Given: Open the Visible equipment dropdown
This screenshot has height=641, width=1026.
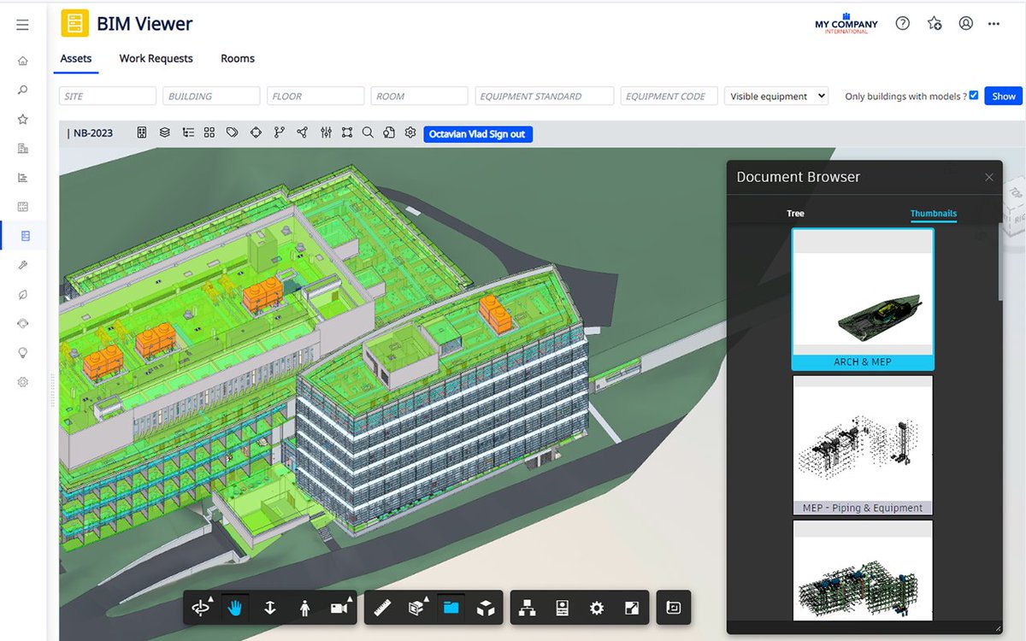Looking at the screenshot, I should 776,97.
